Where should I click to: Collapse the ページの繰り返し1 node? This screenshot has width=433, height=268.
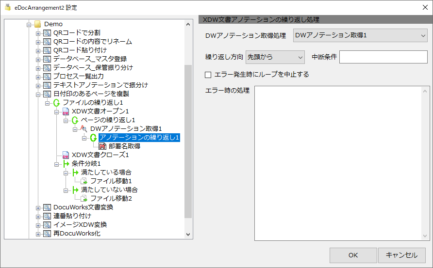pyautogui.click(x=66, y=121)
